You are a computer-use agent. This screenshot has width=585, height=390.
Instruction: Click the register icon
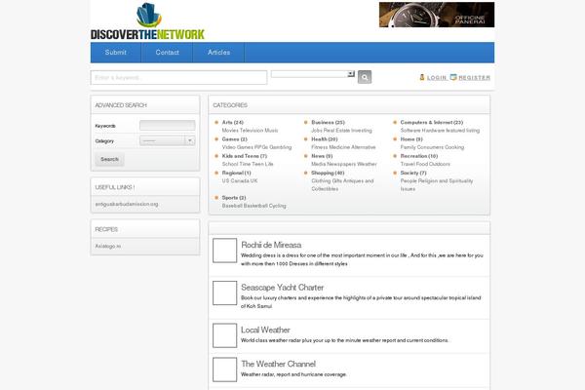[x=453, y=77]
